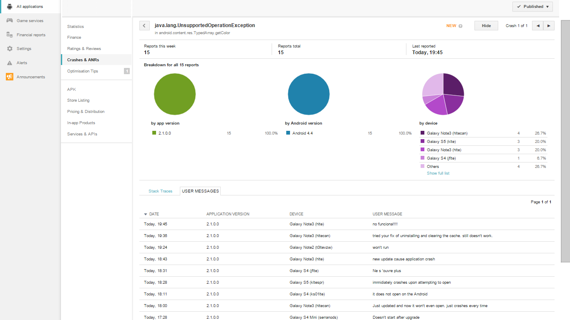The width and height of the screenshot is (570, 320).
Task: Open Services & APIs menu item
Action: coord(82,134)
